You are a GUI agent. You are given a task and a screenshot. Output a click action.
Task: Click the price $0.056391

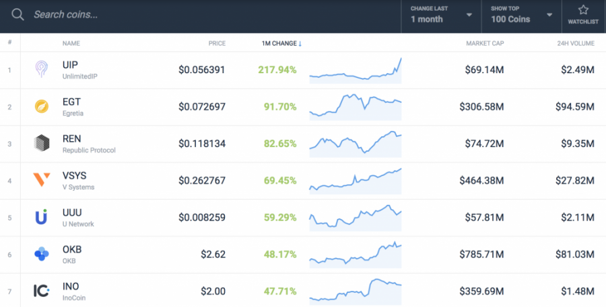[x=202, y=70]
